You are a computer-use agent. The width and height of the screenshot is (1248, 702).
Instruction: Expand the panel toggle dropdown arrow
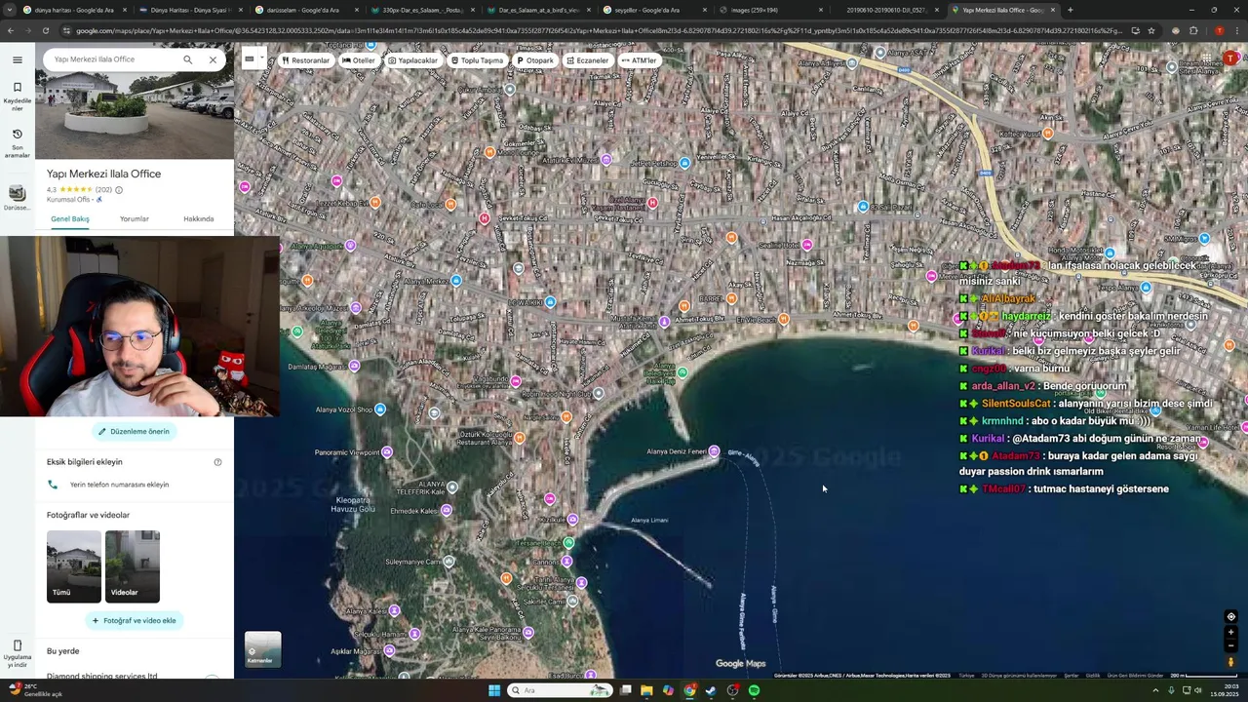[x=262, y=59]
